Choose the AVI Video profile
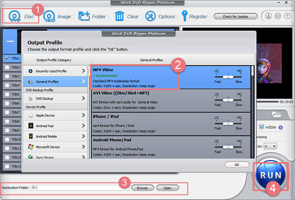 (171, 101)
